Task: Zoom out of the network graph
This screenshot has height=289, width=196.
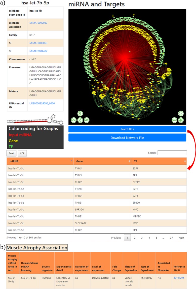Action: point(174,120)
